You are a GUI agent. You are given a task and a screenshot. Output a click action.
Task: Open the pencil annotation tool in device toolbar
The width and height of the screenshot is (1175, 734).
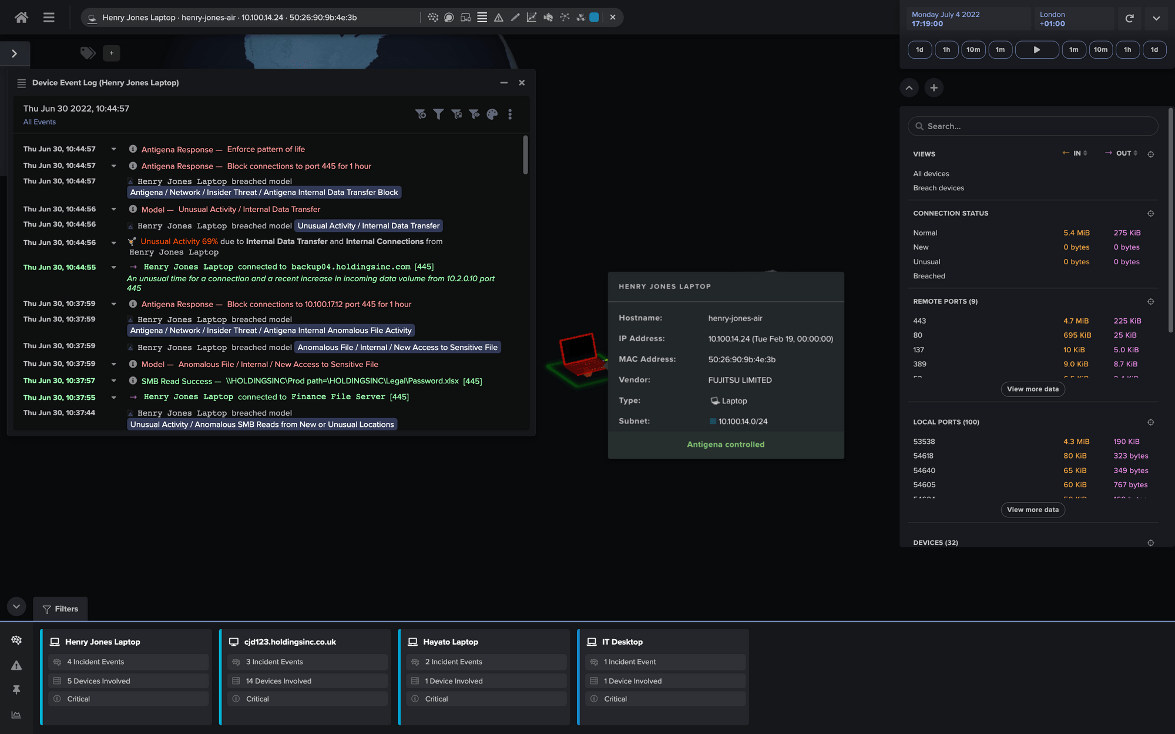click(x=515, y=17)
